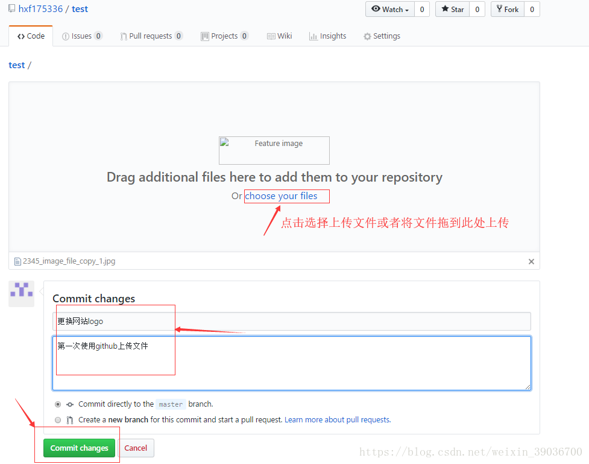589x464 pixels.
Task: Open the Watch dropdown button
Action: 390,10
